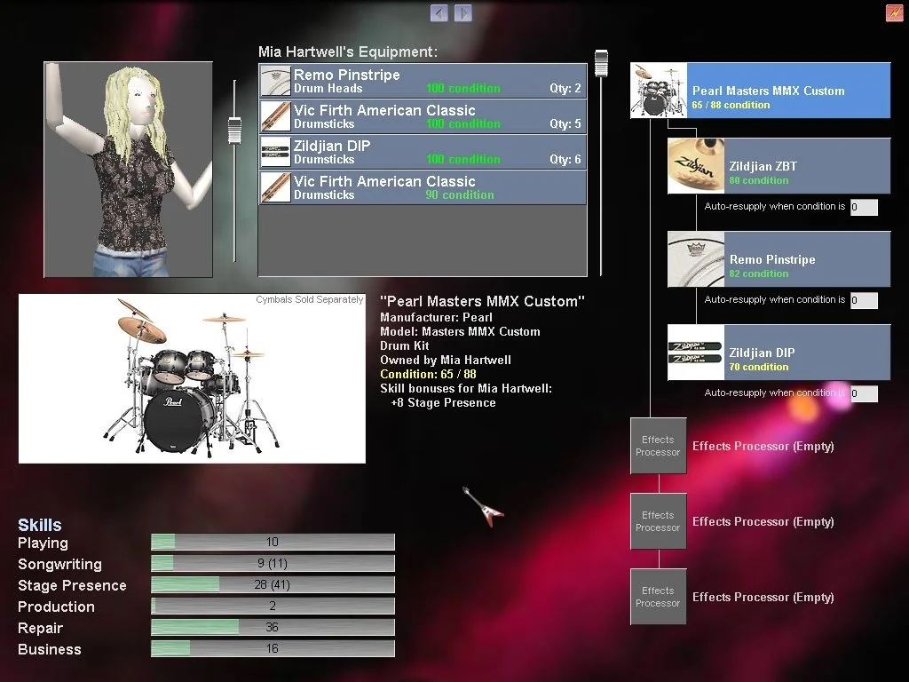Click the Pearl Masters MMX drum kit icon
Screen dimensions: 909x682
pos(660,91)
